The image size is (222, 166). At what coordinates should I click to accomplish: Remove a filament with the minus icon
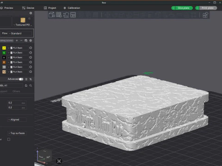click(21, 41)
